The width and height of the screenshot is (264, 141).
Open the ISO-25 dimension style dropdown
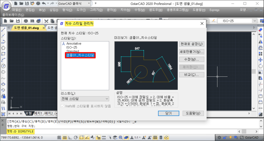(237, 21)
